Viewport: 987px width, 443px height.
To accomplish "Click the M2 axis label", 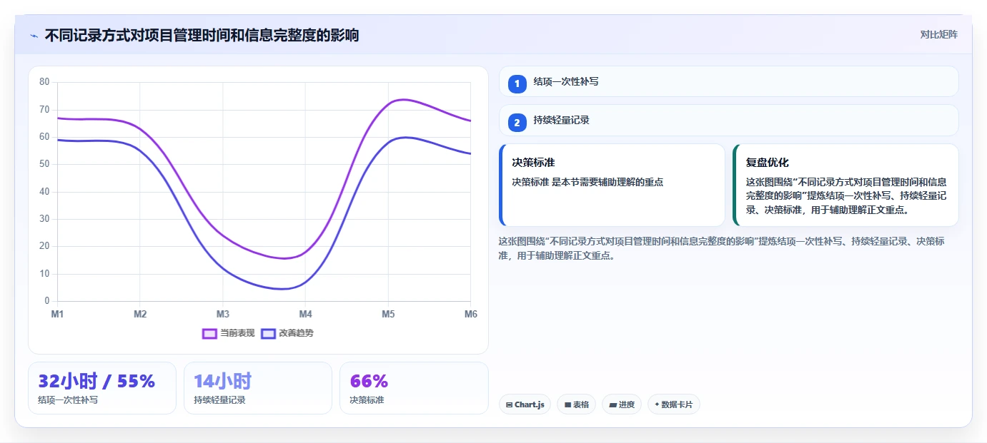I will click(x=140, y=314).
